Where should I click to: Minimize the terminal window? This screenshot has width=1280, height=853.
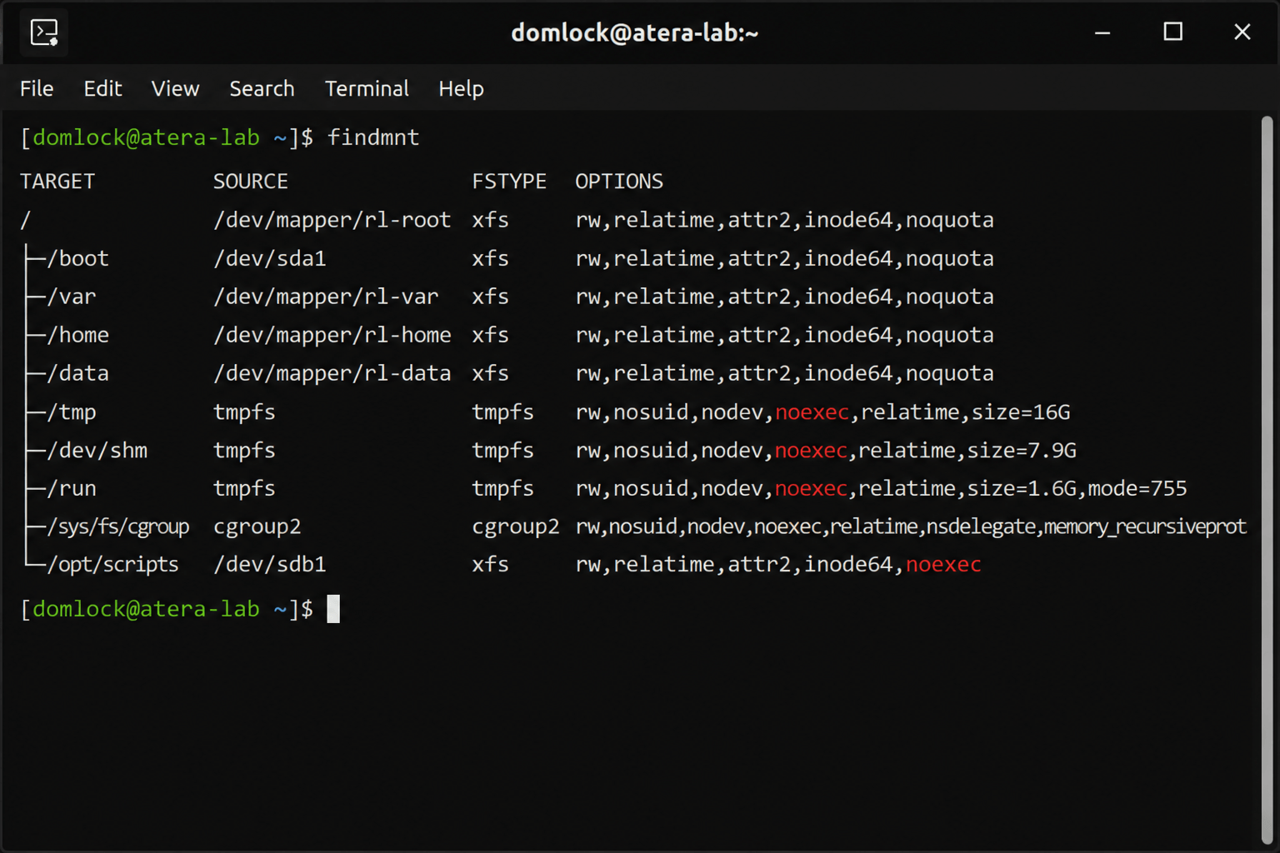[x=1102, y=32]
